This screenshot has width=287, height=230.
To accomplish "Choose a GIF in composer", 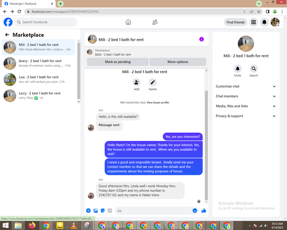I will (x=110, y=210).
